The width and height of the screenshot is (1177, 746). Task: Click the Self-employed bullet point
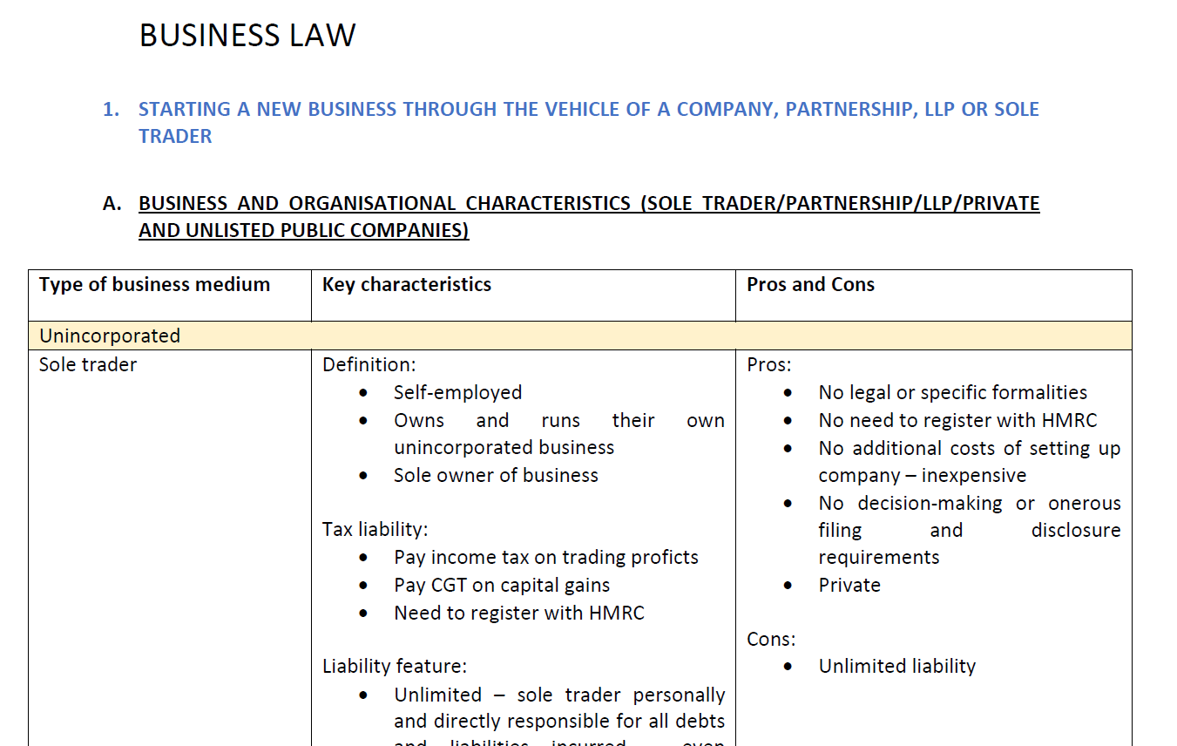(458, 392)
